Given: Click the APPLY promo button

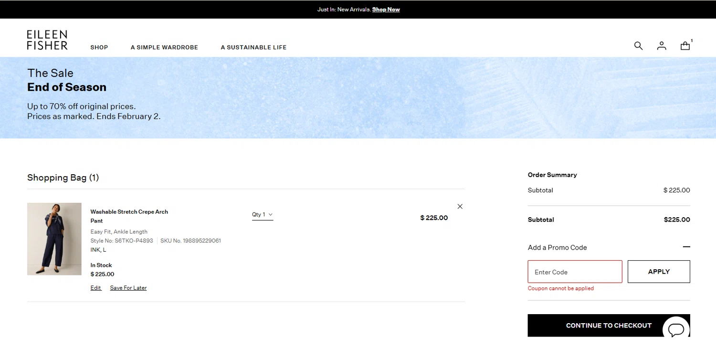Looking at the screenshot, I should point(659,272).
